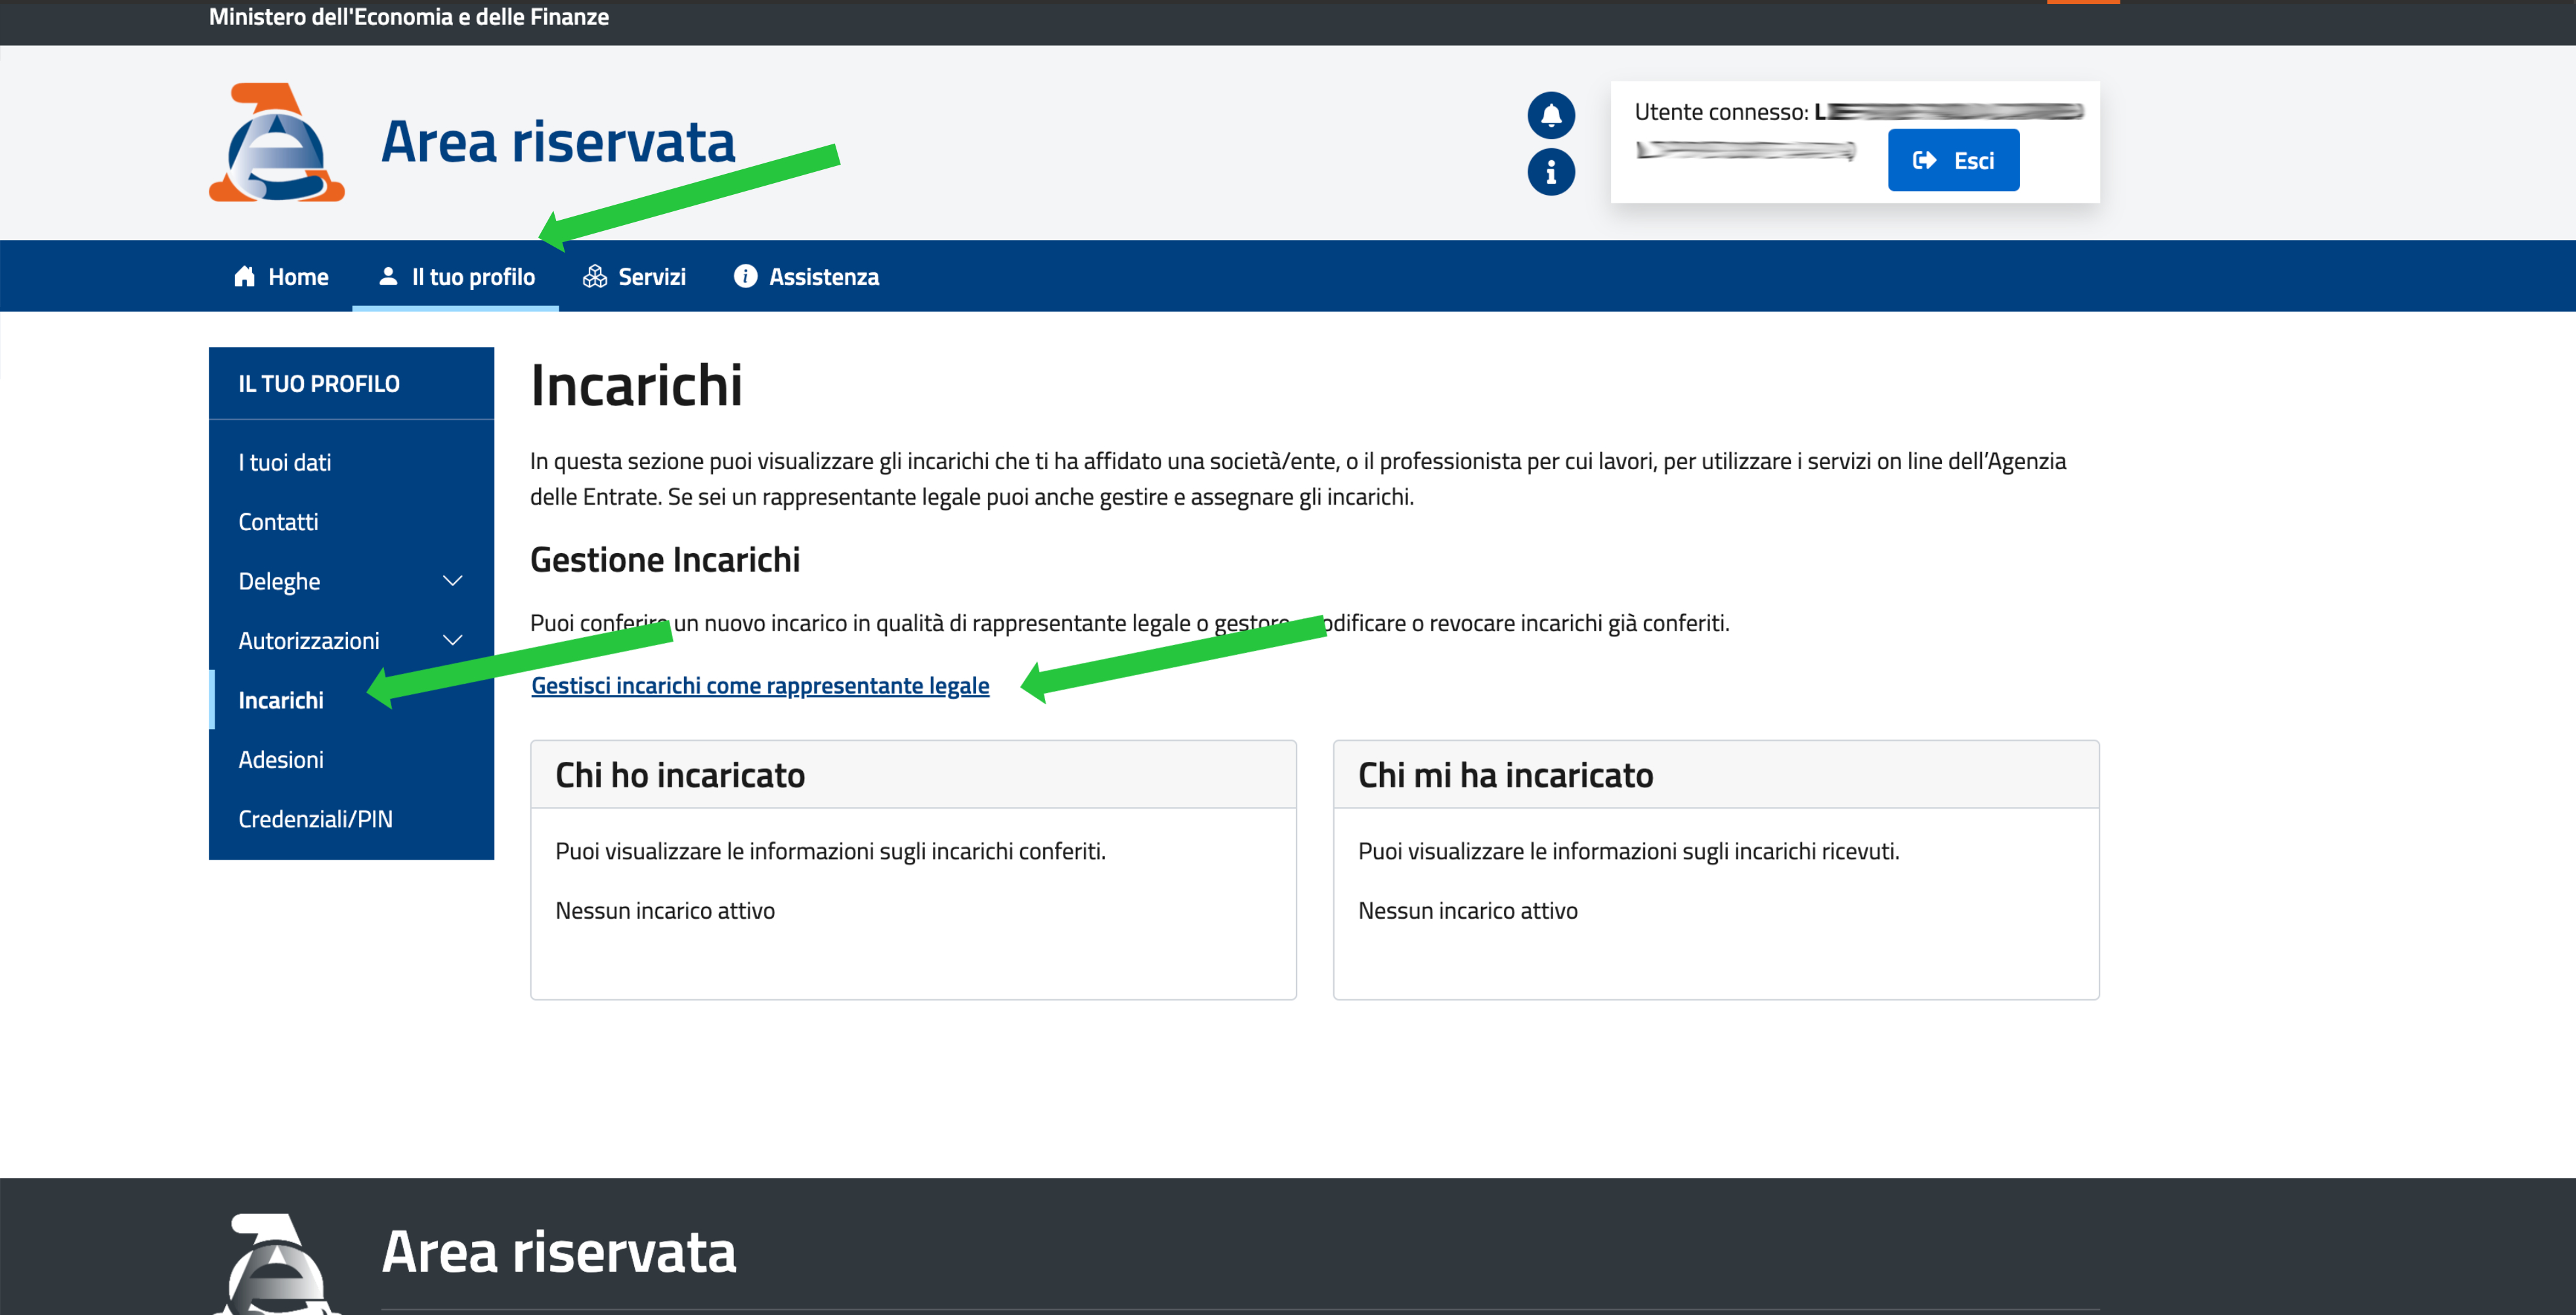Screen dimensions: 2576x1315
Task: Open the Contatti sidebar item
Action: tap(278, 522)
